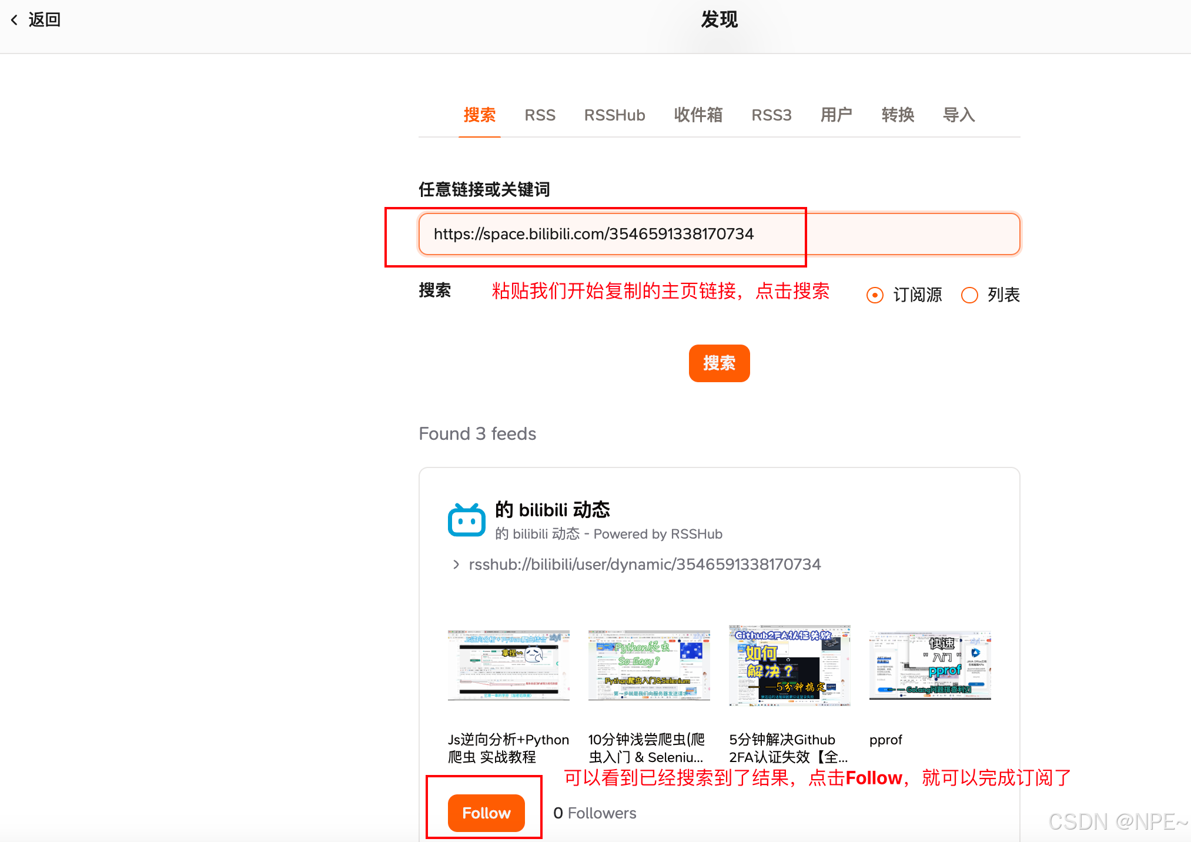This screenshot has width=1191, height=842.
Task: Click the Follow button
Action: point(486,813)
